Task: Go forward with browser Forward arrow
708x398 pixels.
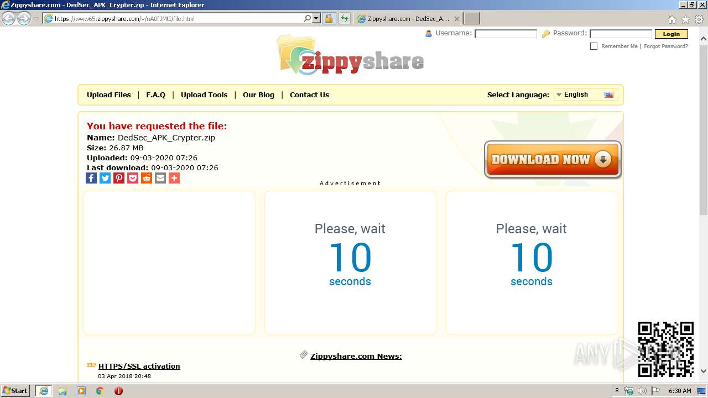Action: [x=24, y=18]
